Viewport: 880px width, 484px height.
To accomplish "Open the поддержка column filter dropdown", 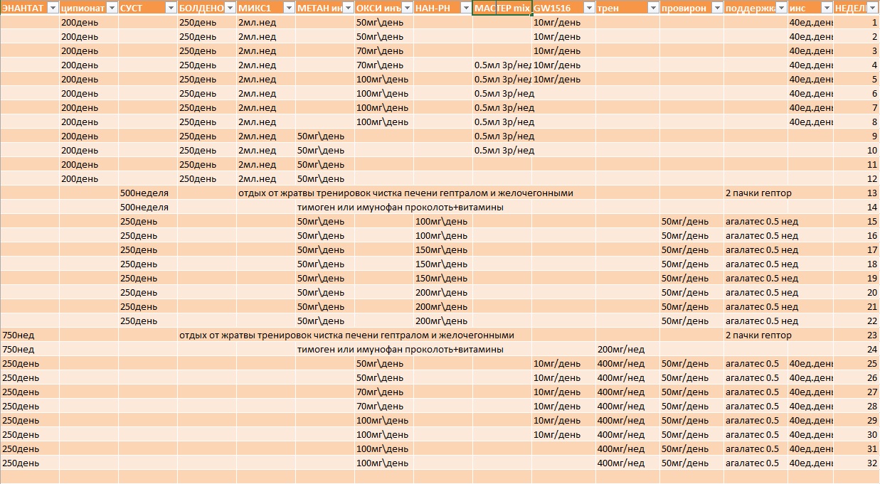I will point(780,8).
